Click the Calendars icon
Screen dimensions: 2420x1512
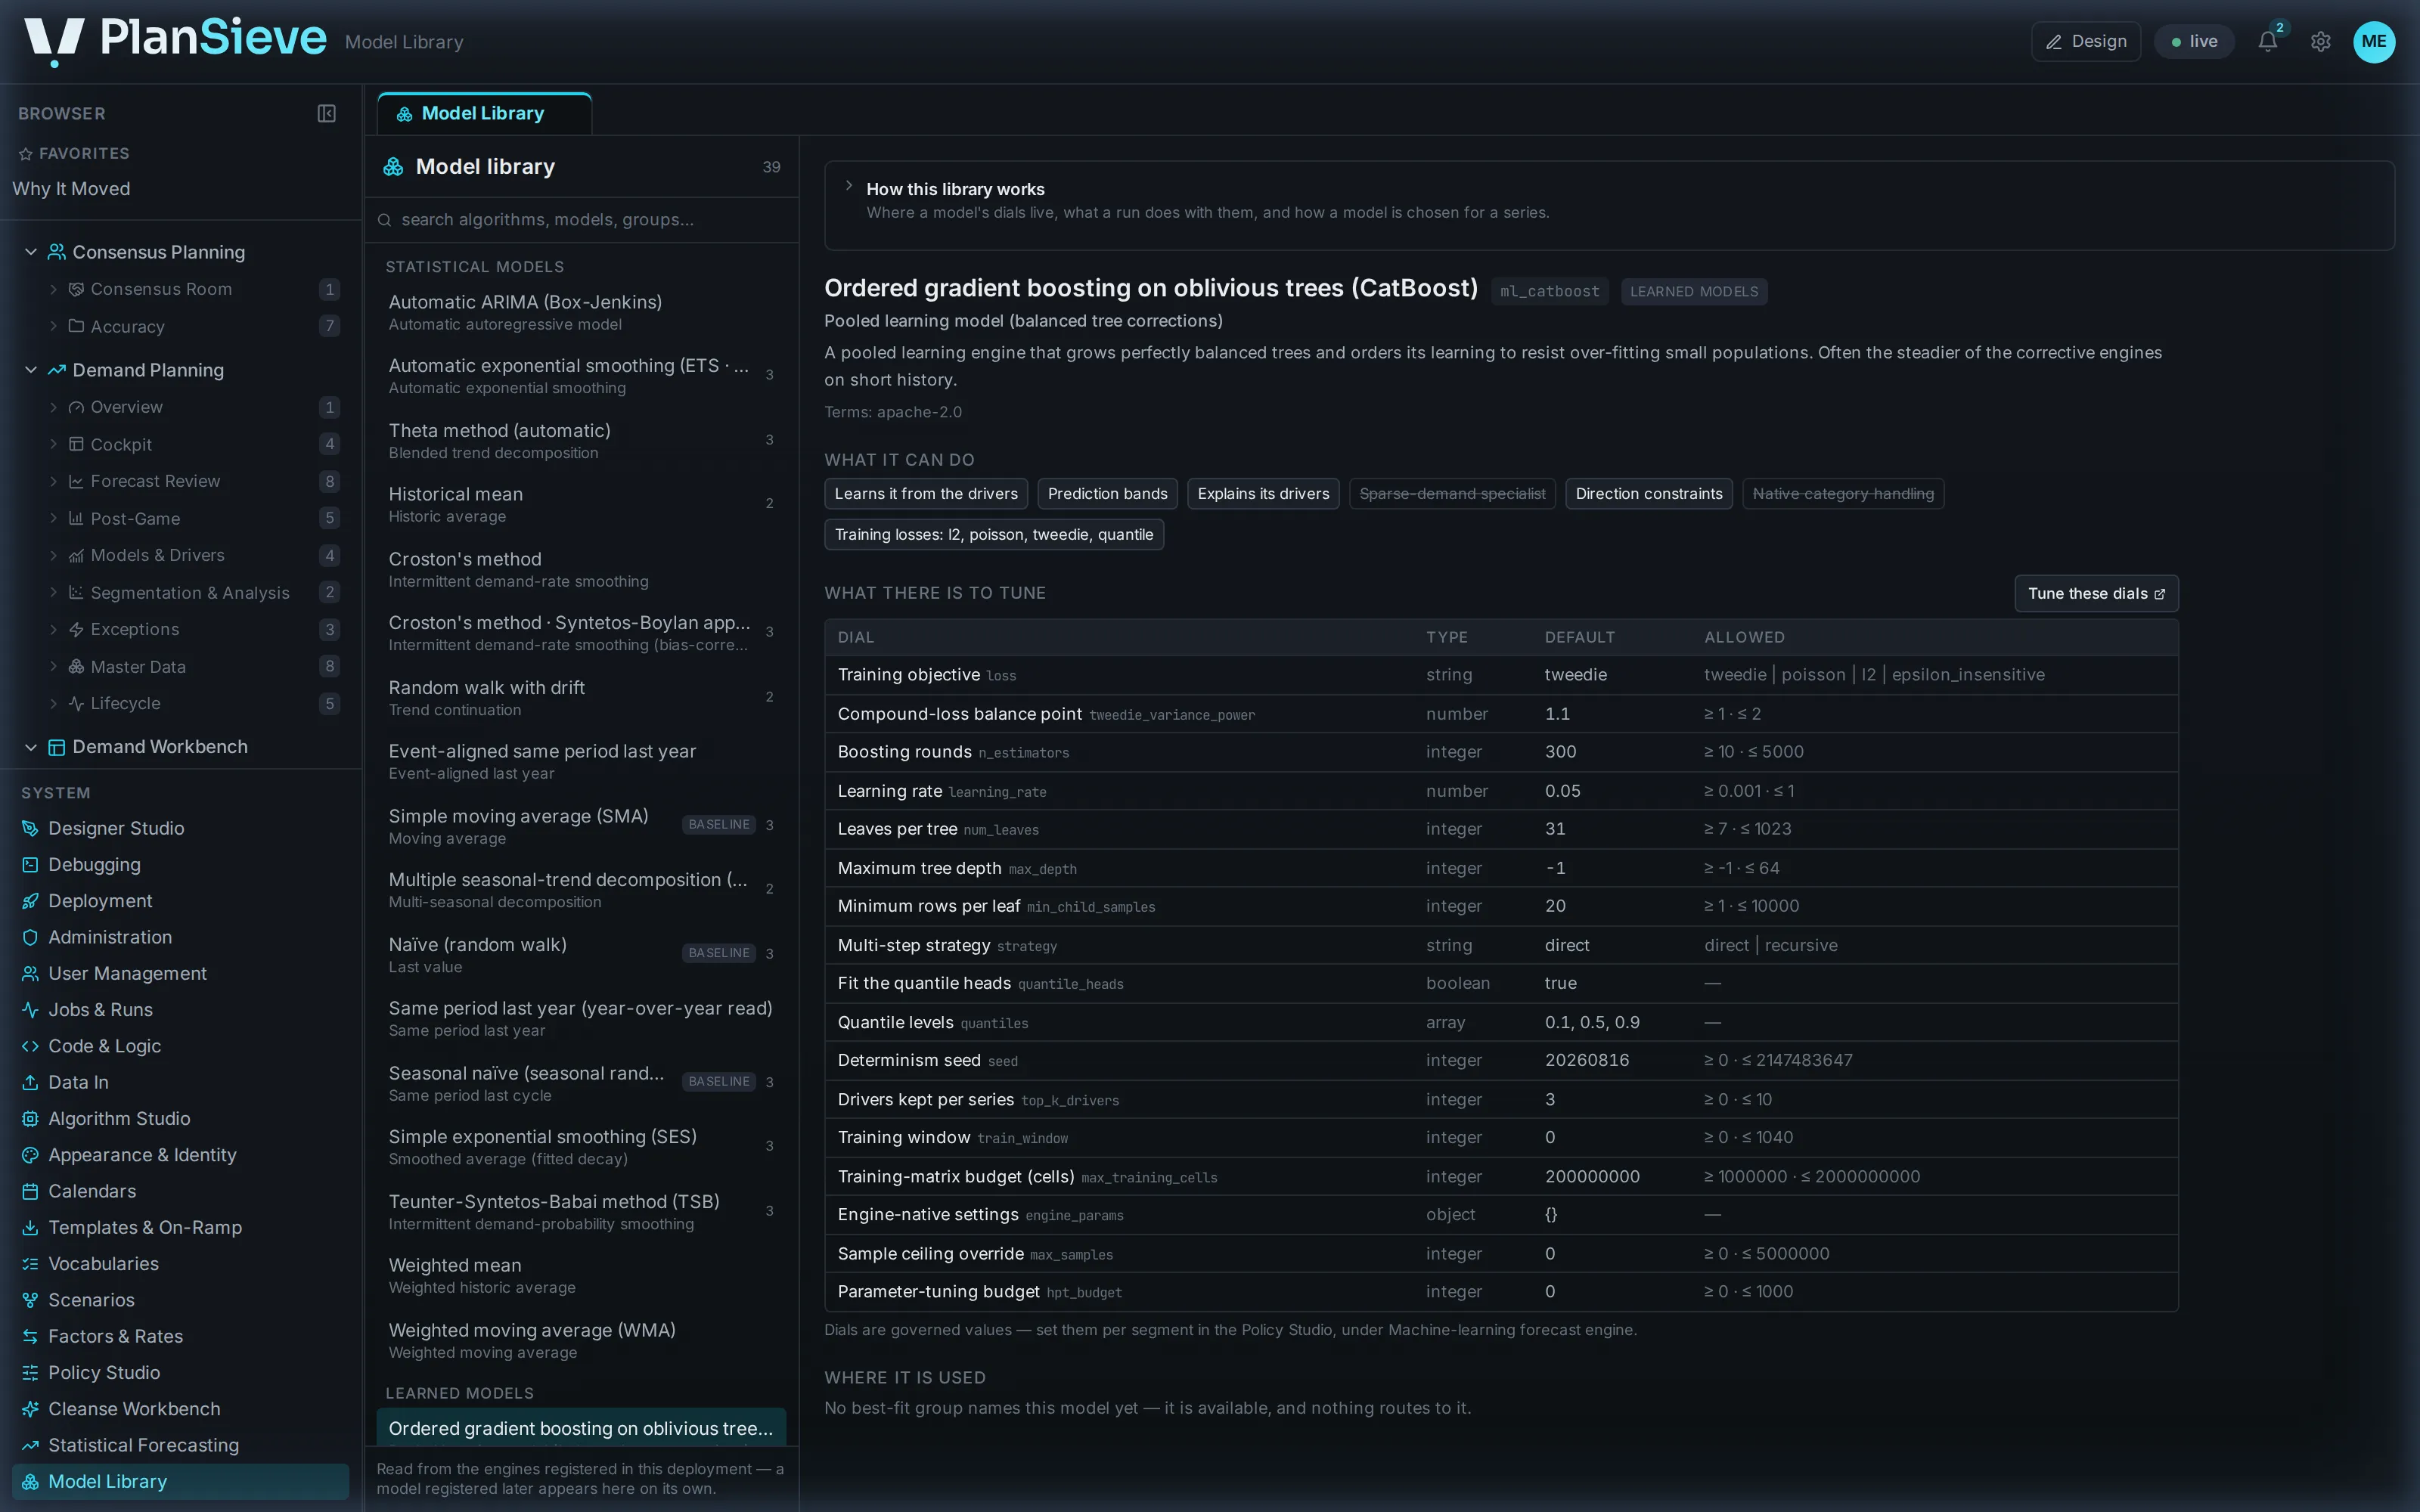click(30, 1191)
